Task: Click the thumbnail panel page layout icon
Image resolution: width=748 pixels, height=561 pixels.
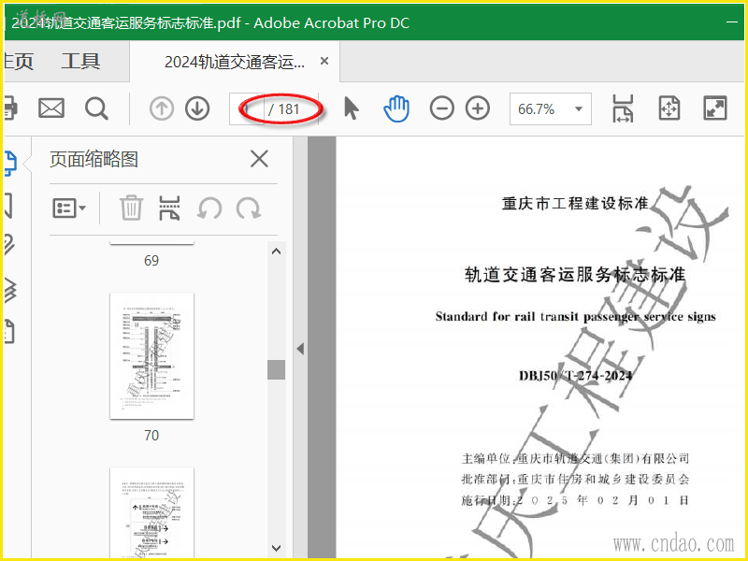Action: pos(169,208)
